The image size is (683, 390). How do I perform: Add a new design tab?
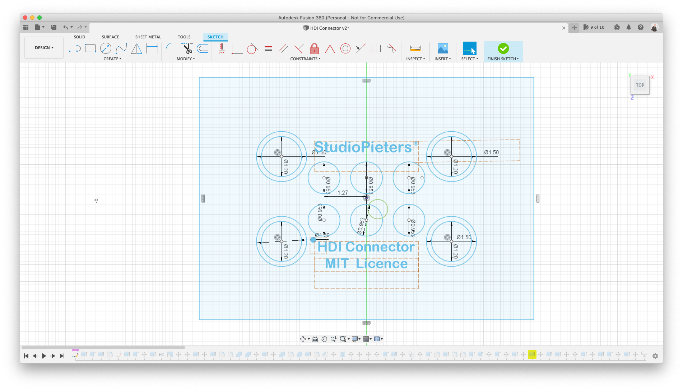tap(574, 28)
